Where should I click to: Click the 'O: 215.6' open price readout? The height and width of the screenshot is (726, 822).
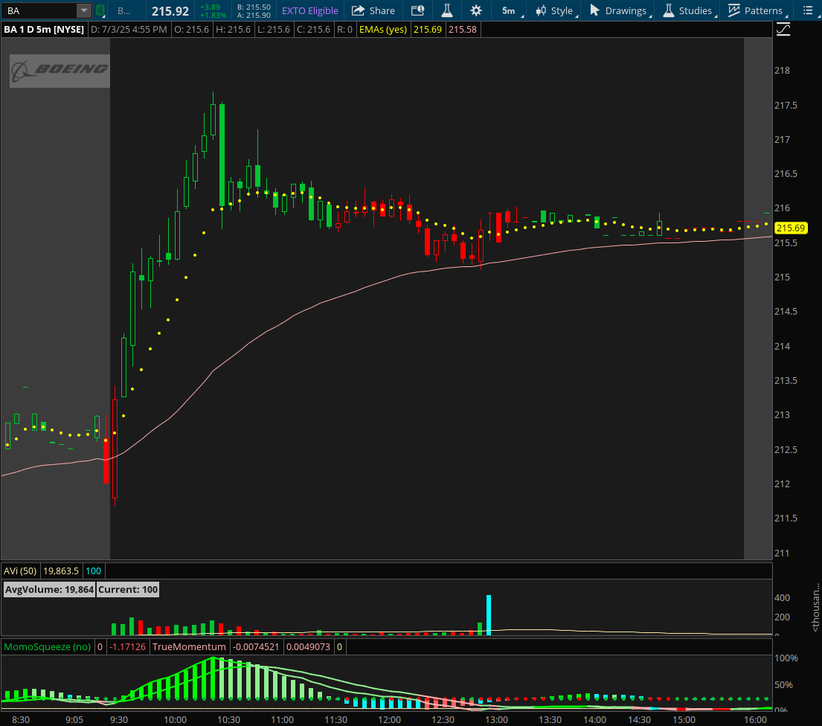[191, 29]
